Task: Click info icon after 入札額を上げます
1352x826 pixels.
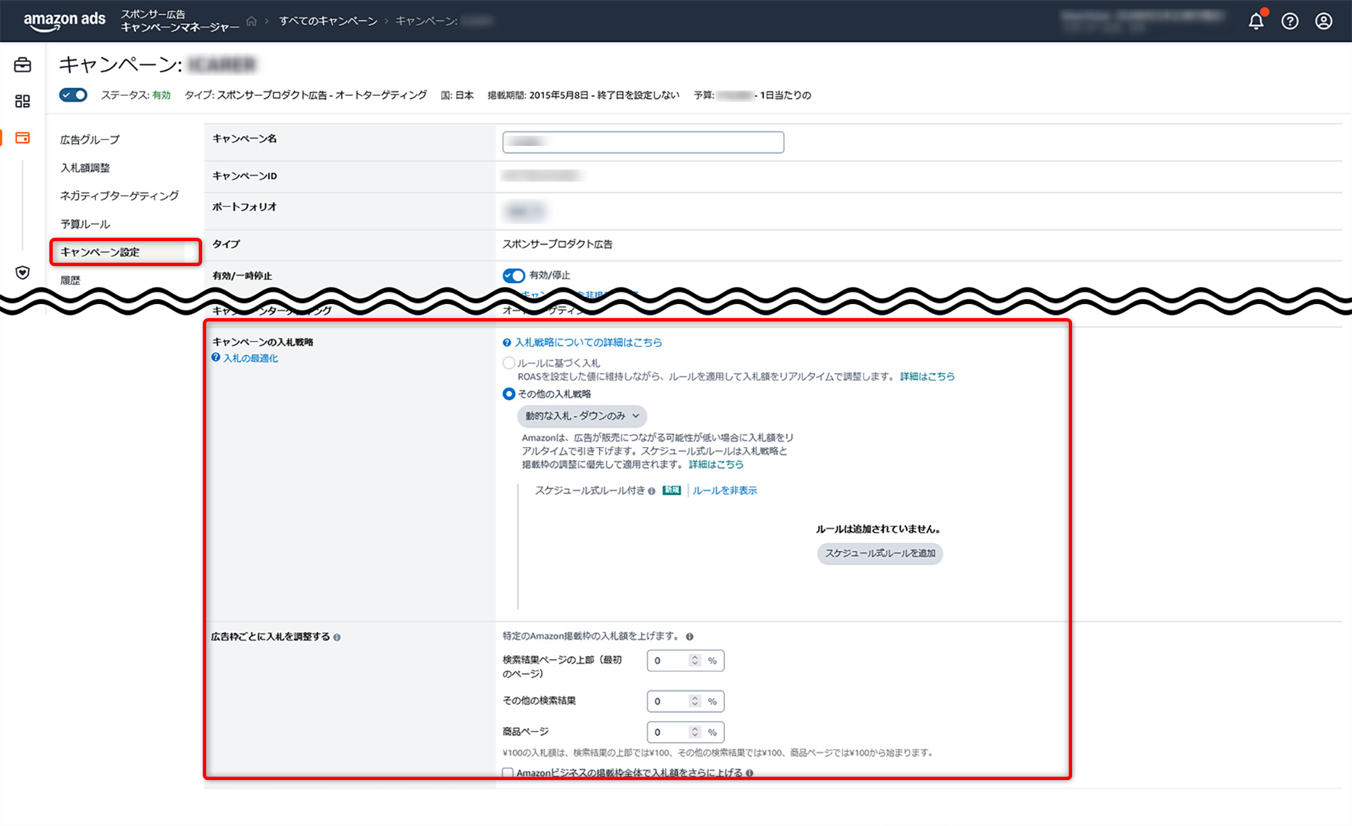Action: coord(690,636)
